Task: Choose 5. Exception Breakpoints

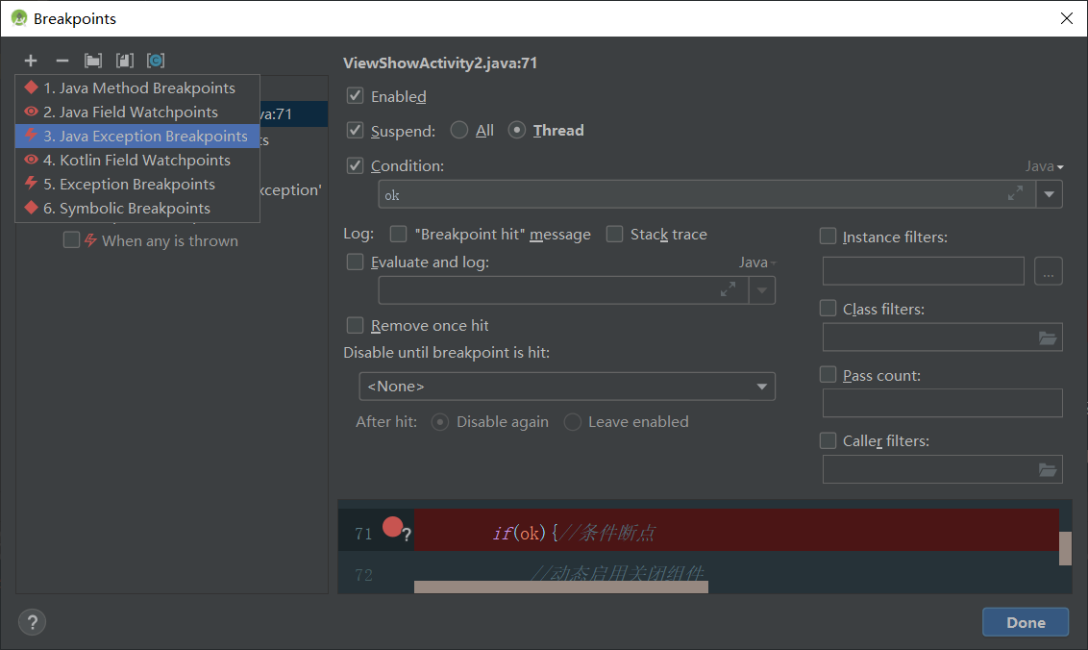Action: click(x=137, y=184)
